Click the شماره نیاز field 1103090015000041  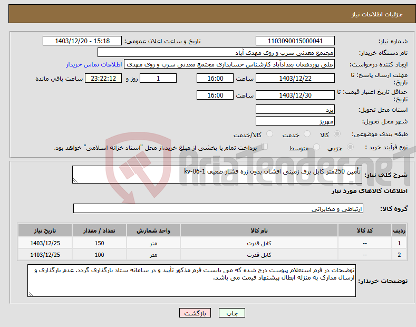click(x=295, y=41)
